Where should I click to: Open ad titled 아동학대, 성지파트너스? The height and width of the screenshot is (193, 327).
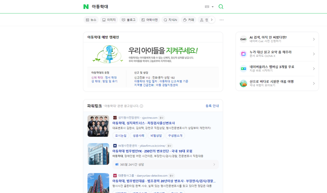click(143, 123)
